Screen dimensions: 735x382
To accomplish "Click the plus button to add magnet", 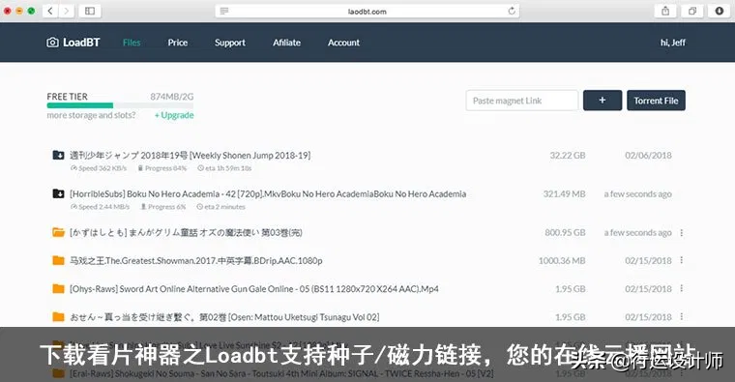I will click(603, 101).
